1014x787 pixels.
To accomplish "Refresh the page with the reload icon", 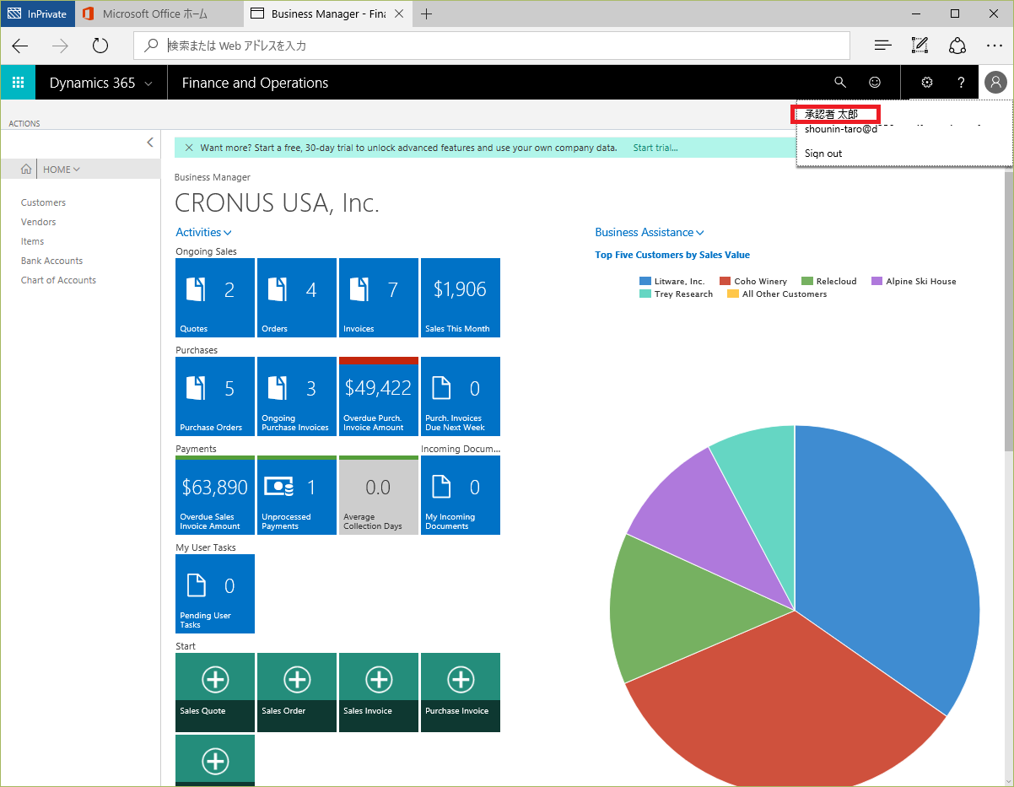I will coord(100,46).
